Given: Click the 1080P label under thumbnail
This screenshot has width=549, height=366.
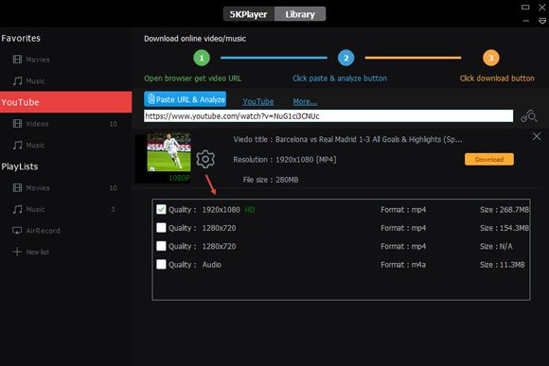Looking at the screenshot, I should [x=179, y=178].
